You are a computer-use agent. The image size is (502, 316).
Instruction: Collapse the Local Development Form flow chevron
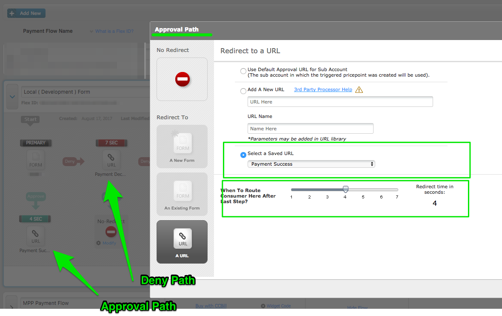click(12, 97)
